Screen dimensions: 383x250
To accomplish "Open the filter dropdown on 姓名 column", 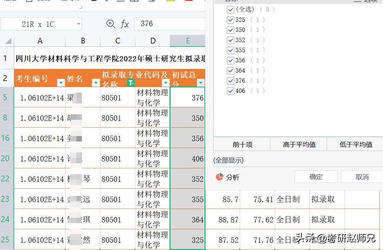I will point(95,83).
